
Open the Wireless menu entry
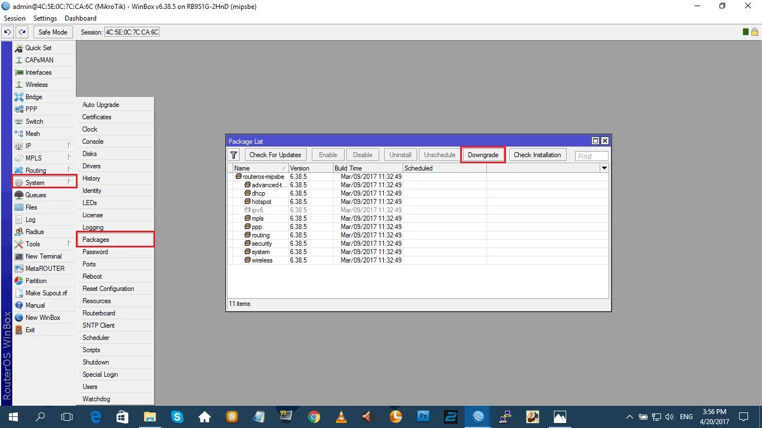[44, 85]
